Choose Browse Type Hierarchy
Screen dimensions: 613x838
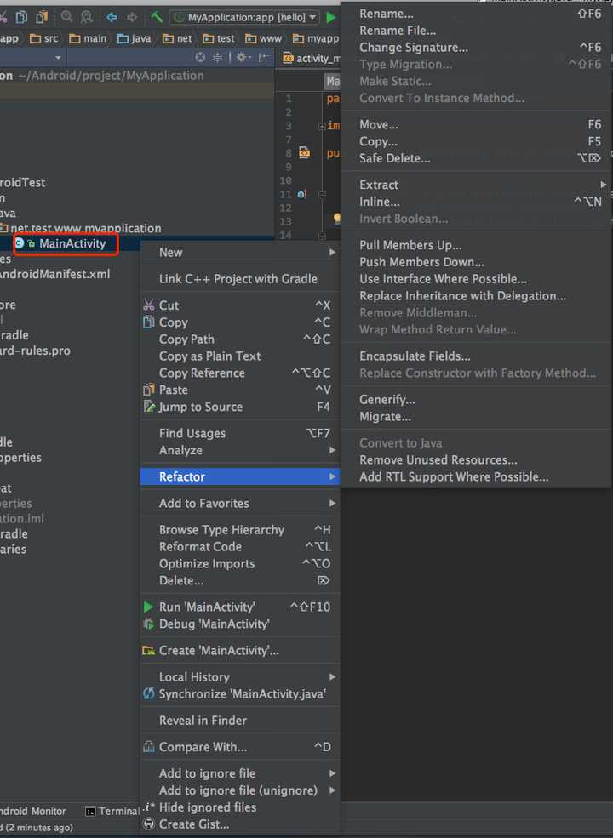(x=239, y=530)
